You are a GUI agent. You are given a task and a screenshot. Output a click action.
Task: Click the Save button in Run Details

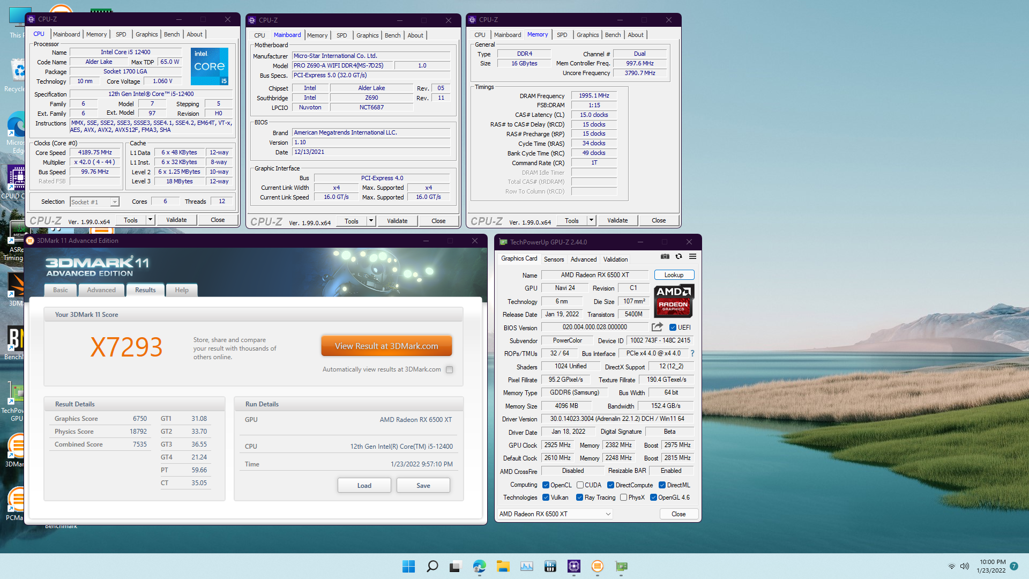click(423, 486)
